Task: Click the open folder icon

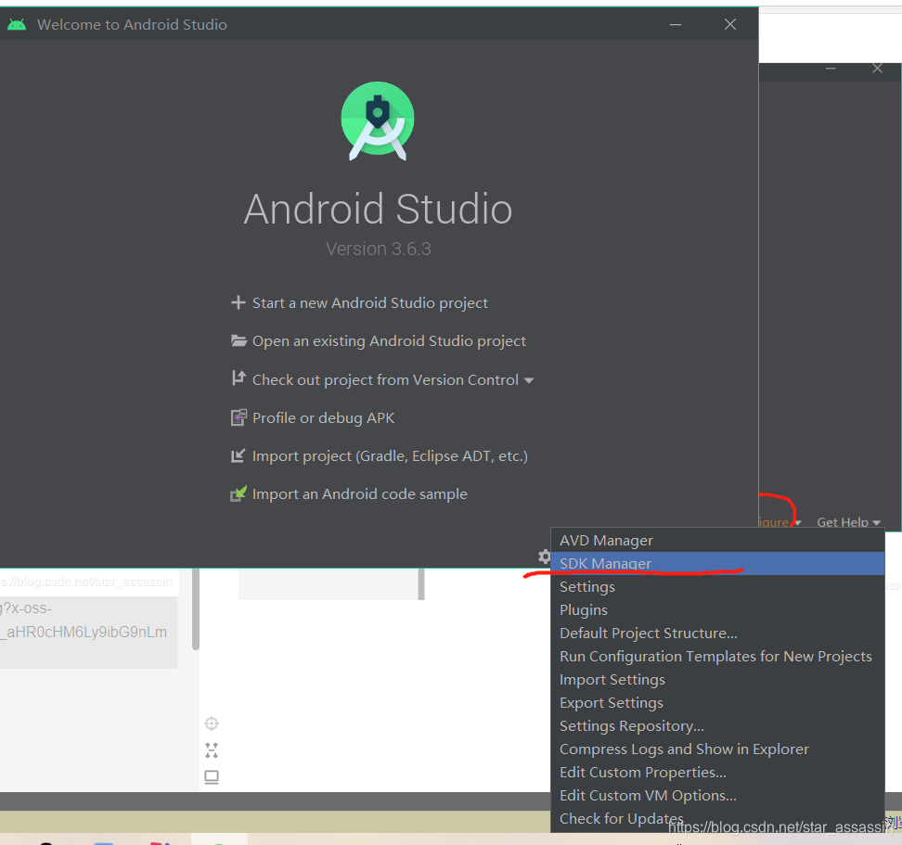Action: click(238, 340)
